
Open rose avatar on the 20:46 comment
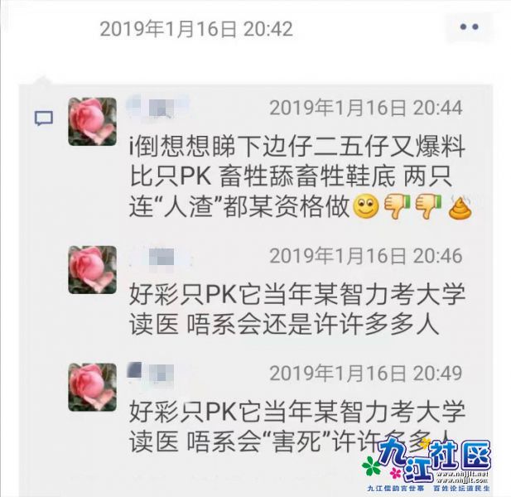click(x=92, y=270)
